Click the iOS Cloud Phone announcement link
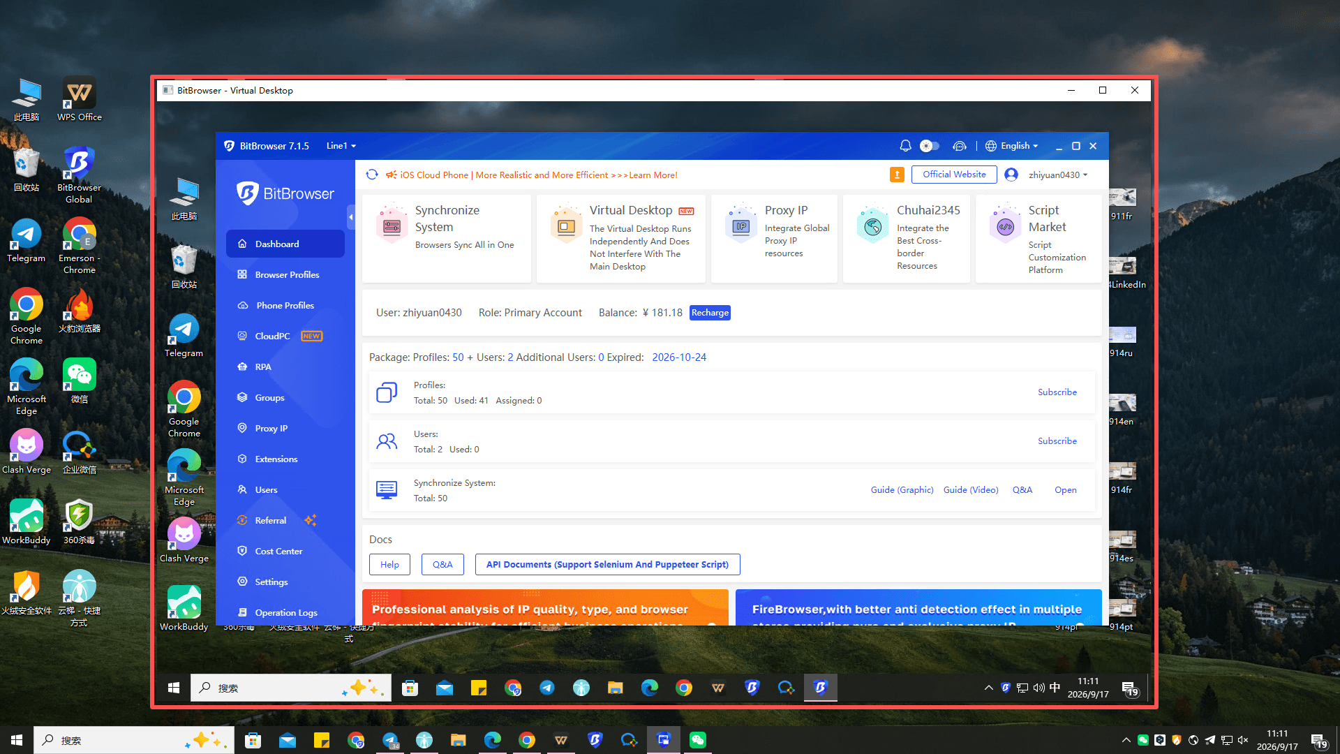Viewport: 1340px width, 754px height. [538, 175]
